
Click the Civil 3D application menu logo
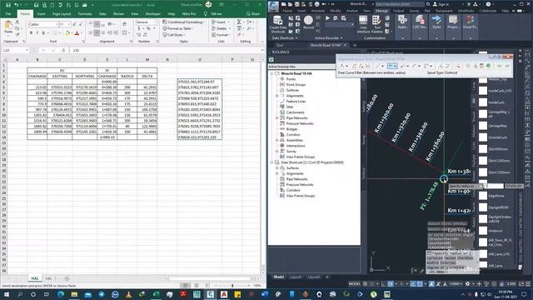pos(274,7)
